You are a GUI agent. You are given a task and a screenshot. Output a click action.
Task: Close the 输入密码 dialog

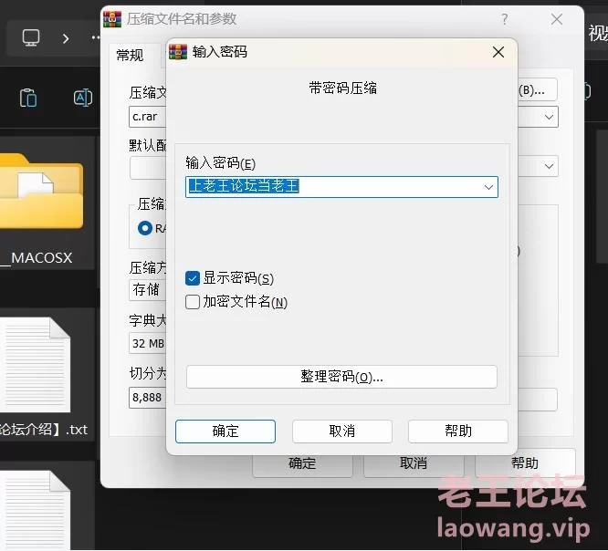498,52
